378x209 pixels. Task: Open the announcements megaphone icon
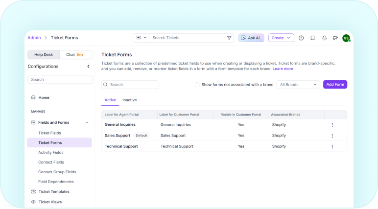click(x=335, y=38)
